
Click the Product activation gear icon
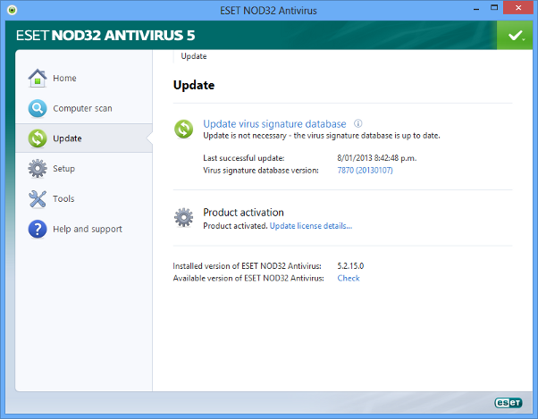click(x=183, y=217)
